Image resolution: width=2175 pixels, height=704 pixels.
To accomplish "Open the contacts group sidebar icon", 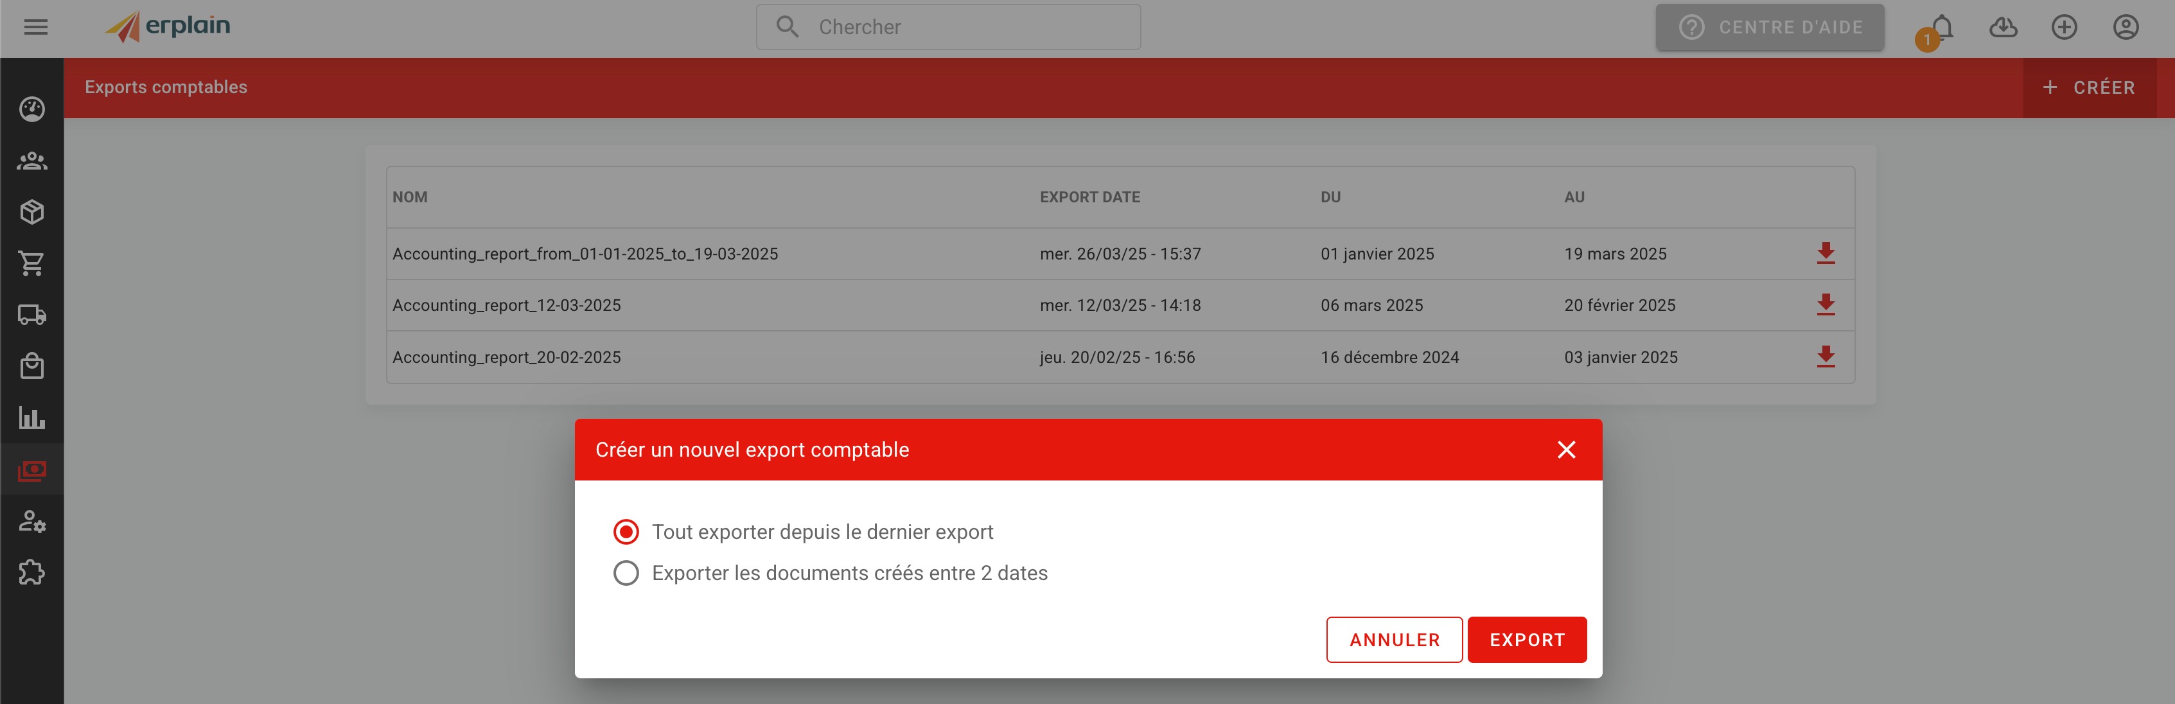I will pyautogui.click(x=32, y=161).
